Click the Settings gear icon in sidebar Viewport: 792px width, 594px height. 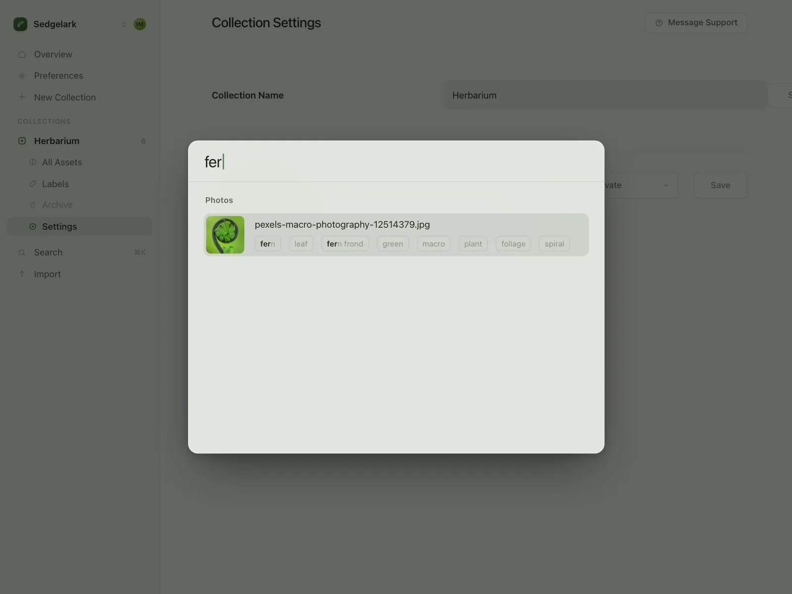tap(33, 227)
